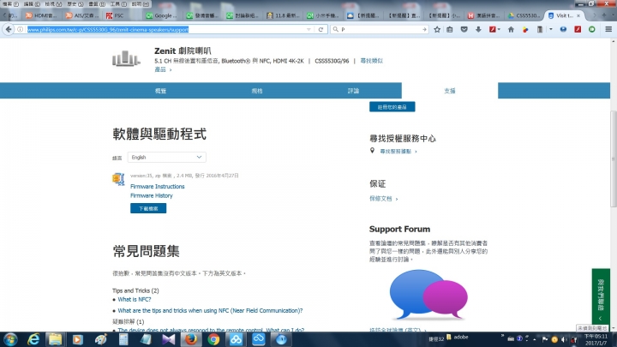Open Visual Studio from the taskbar
The width and height of the screenshot is (617, 347).
[x=169, y=339]
